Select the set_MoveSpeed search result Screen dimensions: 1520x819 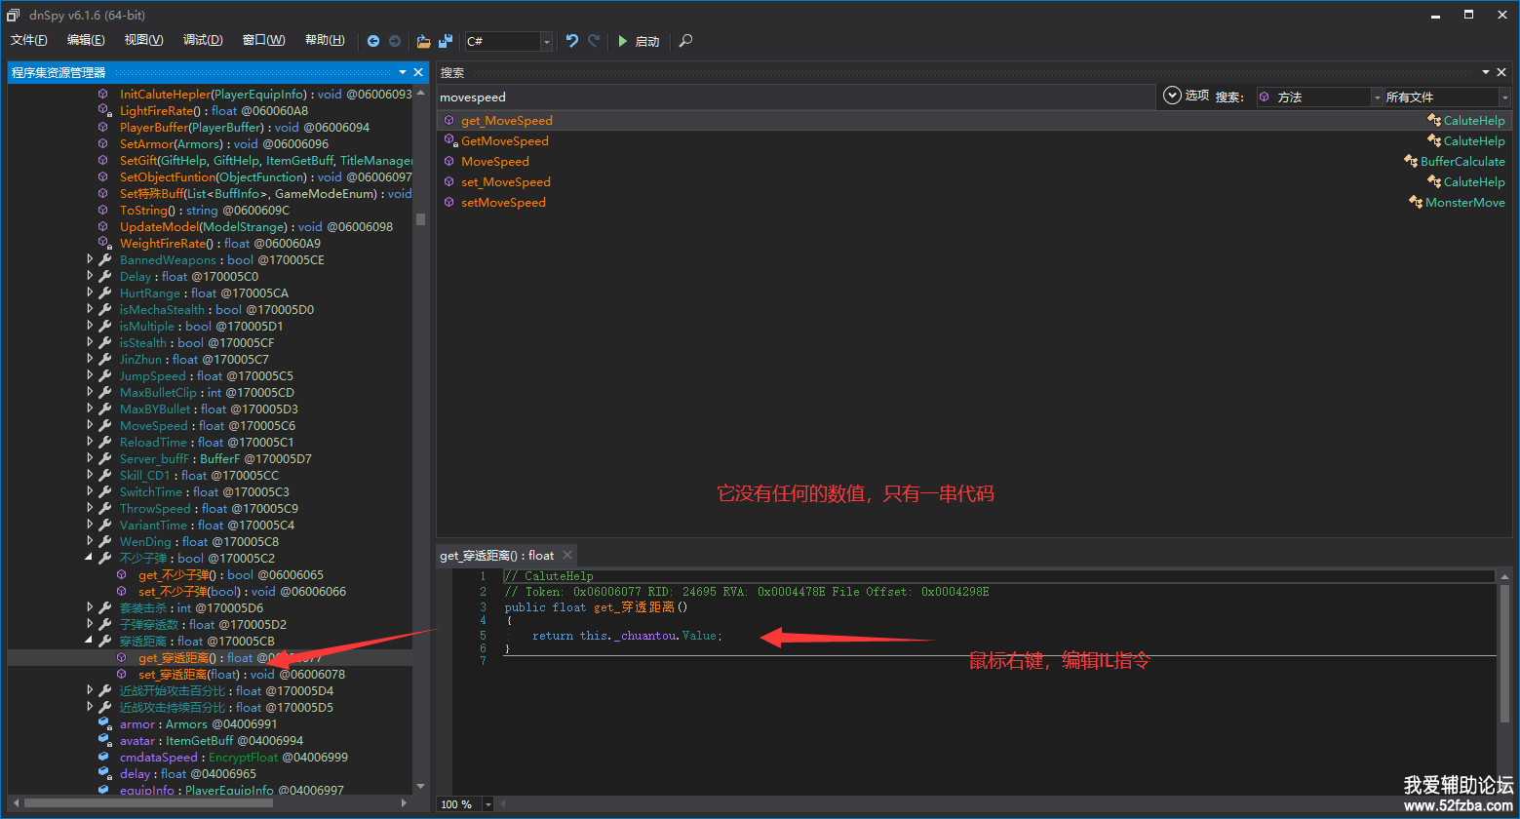tap(974, 181)
